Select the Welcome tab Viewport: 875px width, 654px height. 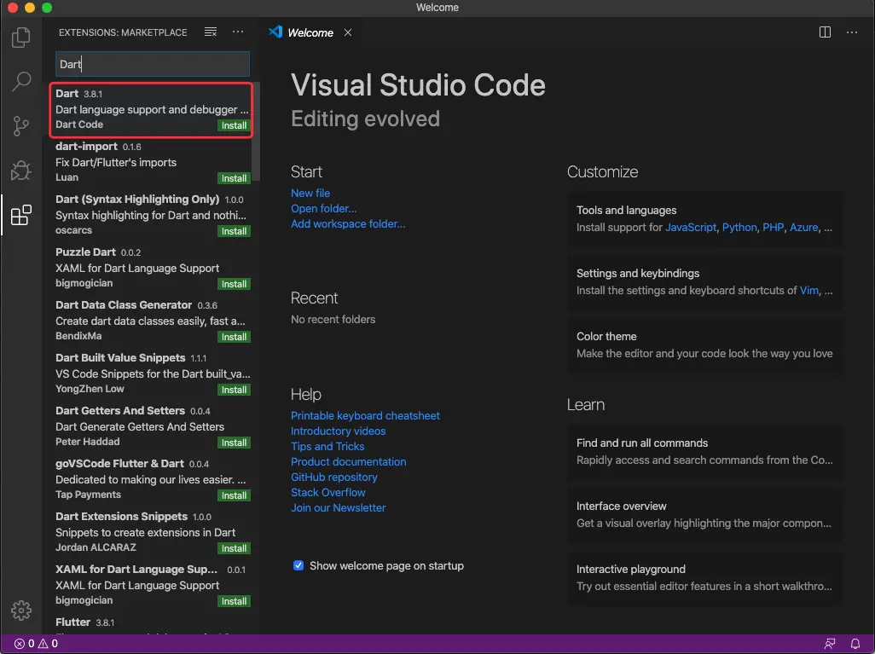tap(310, 32)
